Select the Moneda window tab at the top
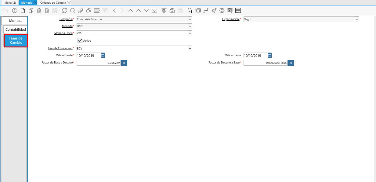 [27, 2]
